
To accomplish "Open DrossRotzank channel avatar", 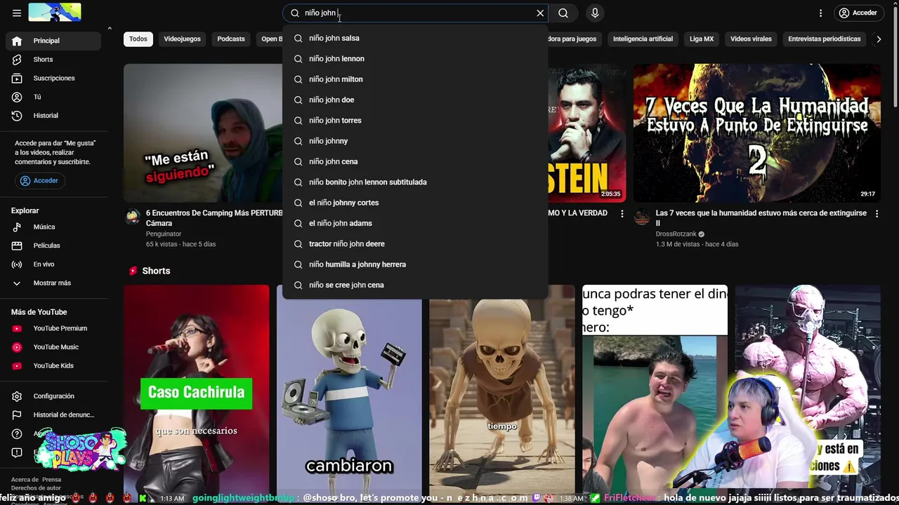I will click(x=642, y=217).
